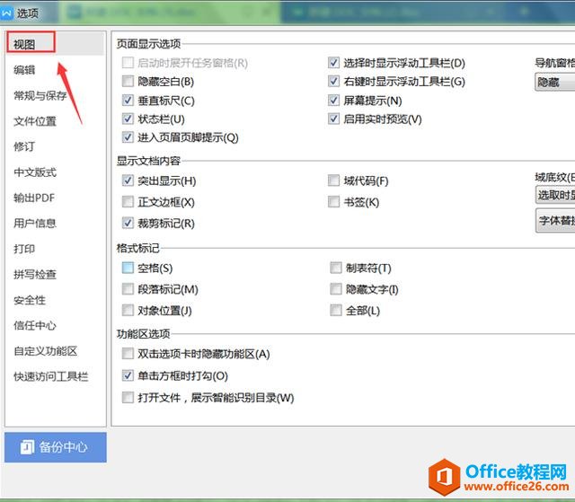Toggle 屏幕提示(N) checkbox

point(333,101)
